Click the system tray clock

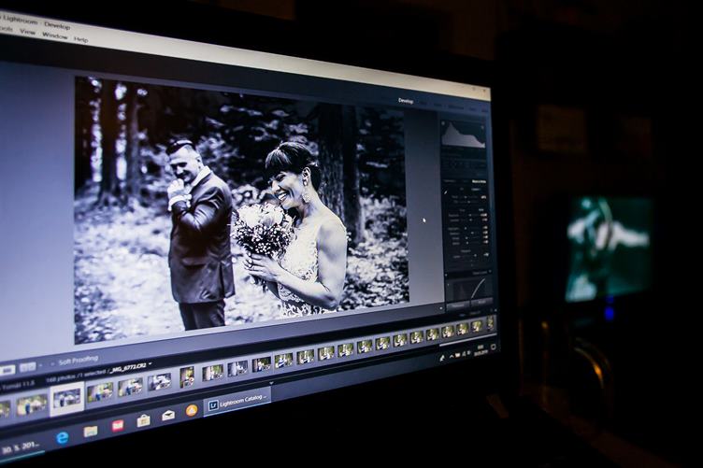[480, 349]
